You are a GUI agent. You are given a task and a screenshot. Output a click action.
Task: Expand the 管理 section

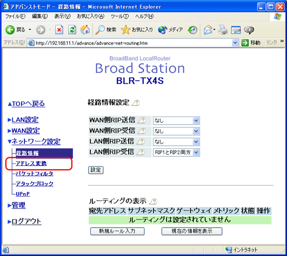pyautogui.click(x=19, y=205)
